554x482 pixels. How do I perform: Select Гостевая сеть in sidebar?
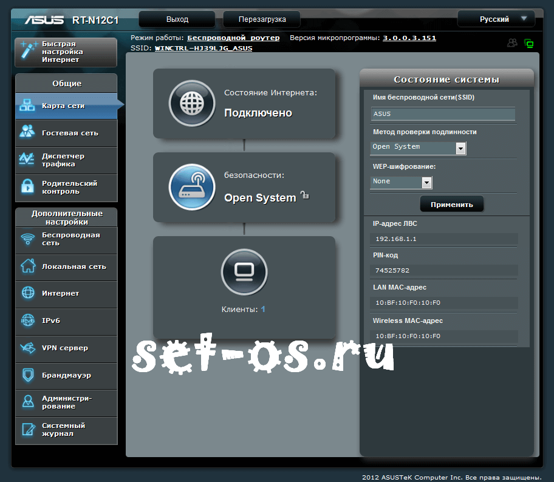point(66,133)
